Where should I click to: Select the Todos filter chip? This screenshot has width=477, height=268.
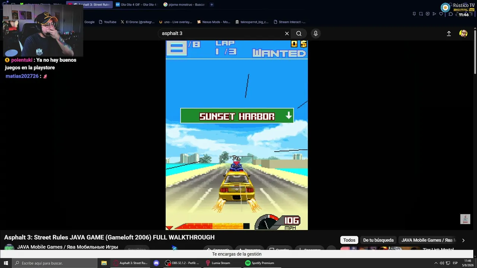[x=349, y=240]
